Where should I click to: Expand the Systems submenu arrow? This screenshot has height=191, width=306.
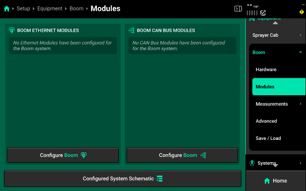pos(301,163)
